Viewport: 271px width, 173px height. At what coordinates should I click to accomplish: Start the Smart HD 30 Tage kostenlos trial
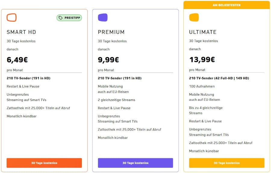(44, 163)
